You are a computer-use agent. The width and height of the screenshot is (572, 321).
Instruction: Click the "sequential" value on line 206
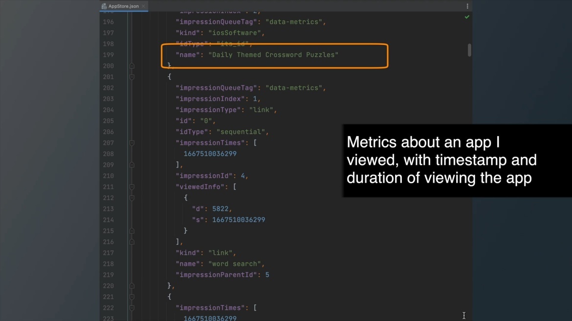click(241, 132)
